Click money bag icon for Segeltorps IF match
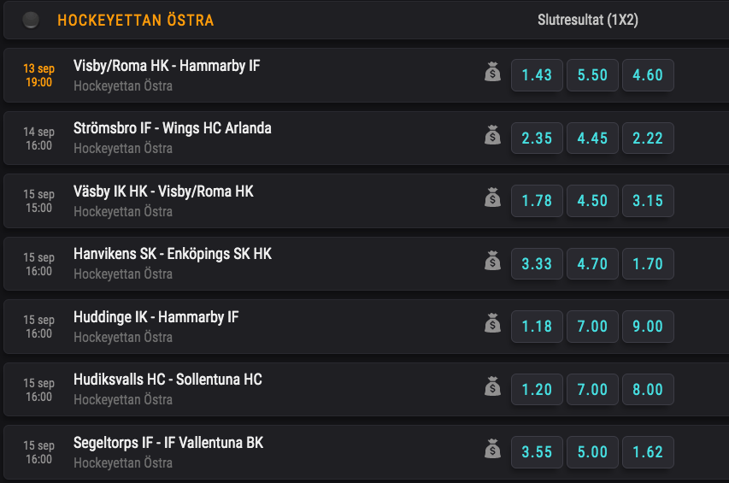The width and height of the screenshot is (729, 483). [x=492, y=449]
